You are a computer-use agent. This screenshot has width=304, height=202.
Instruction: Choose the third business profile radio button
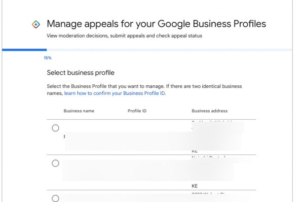tap(55, 198)
